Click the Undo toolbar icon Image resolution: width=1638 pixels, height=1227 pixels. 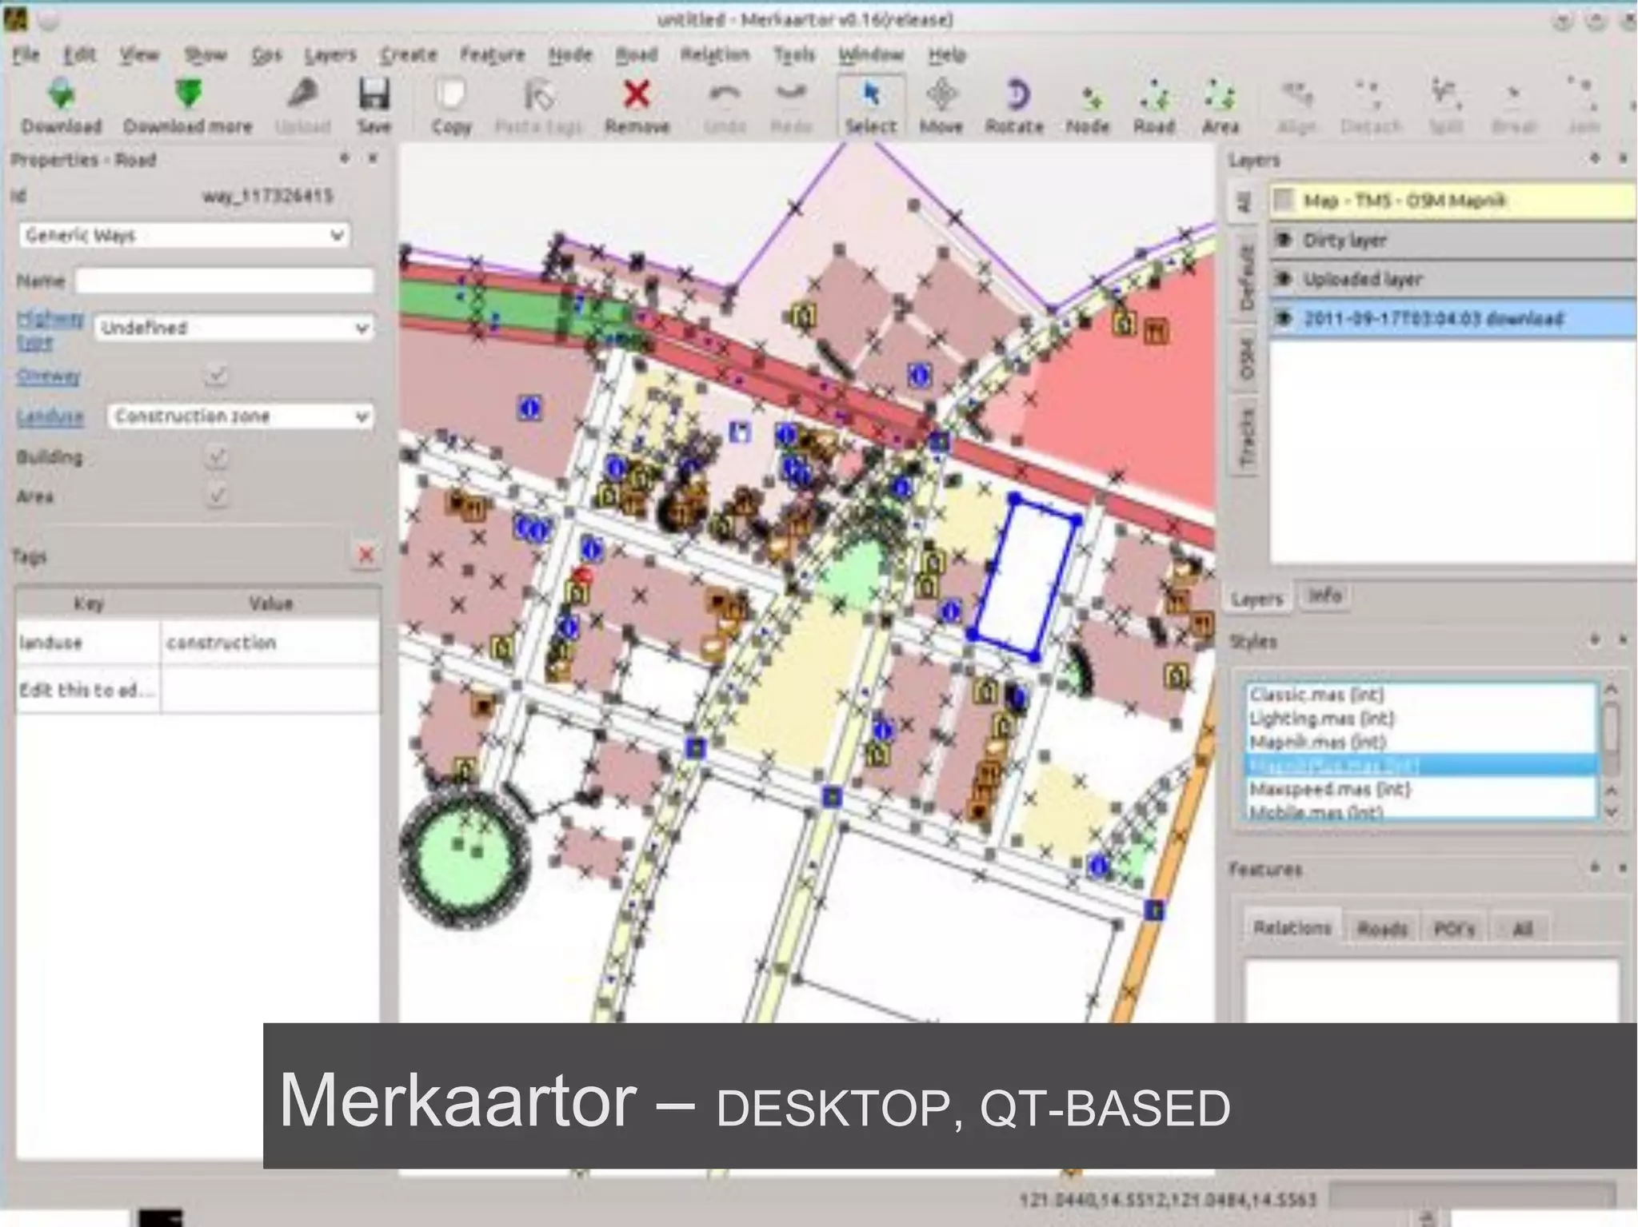coord(725,106)
